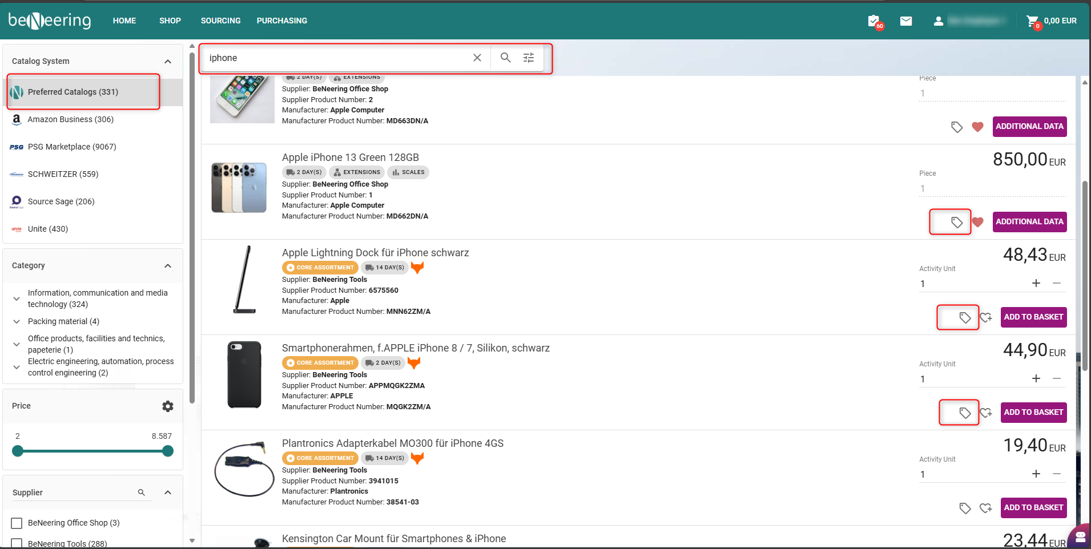The height and width of the screenshot is (549, 1091).
Task: Open Additional Data for iPhone 13 Green
Action: [1029, 221]
